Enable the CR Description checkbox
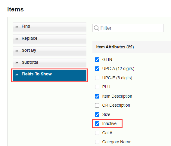Viewport: 171px width, 146px height. pos(97,105)
